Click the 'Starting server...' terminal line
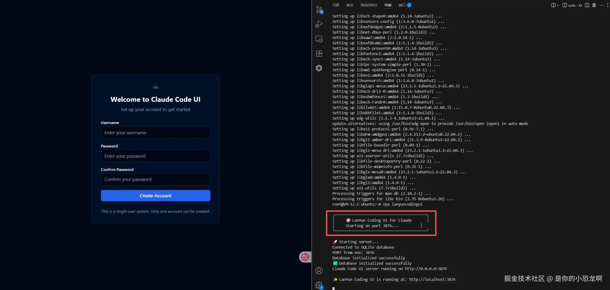 coord(355,242)
